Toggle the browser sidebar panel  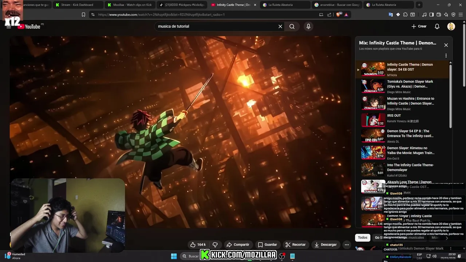coord(431,15)
